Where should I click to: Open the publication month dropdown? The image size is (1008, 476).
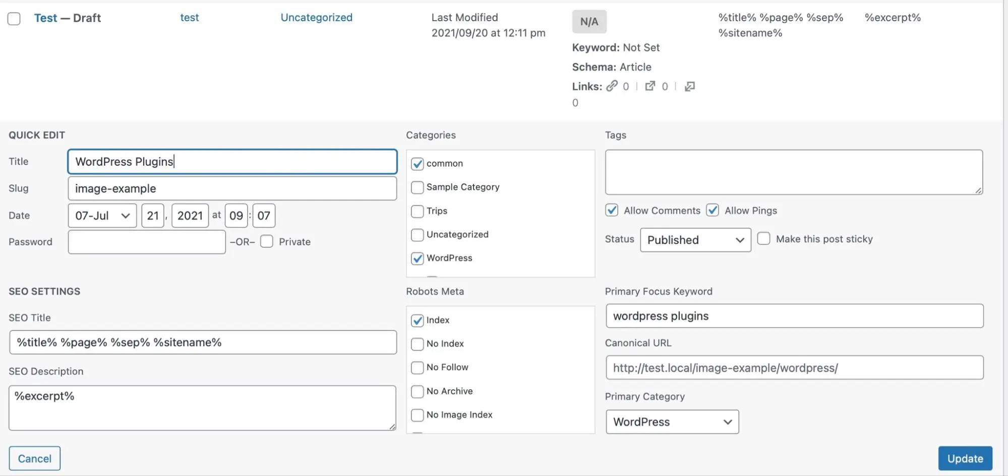pos(102,215)
